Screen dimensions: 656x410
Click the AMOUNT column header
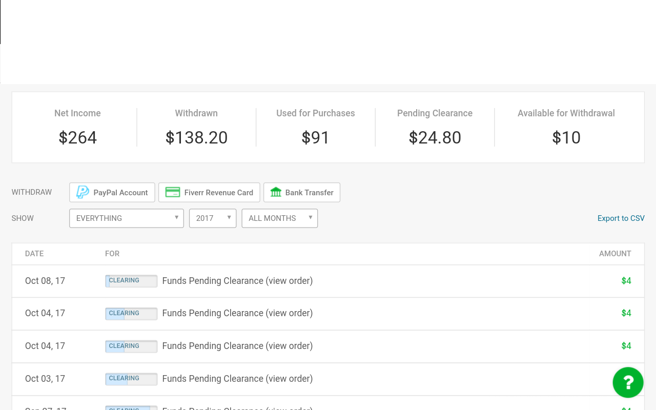[x=615, y=254]
